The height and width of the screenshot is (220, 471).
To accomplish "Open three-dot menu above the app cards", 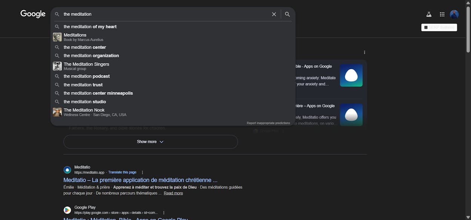I will point(364,52).
